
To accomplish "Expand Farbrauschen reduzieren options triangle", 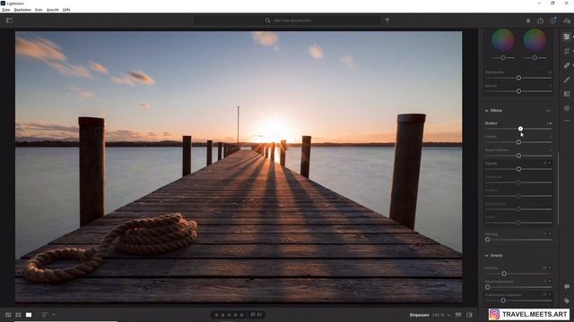I will [x=550, y=294].
